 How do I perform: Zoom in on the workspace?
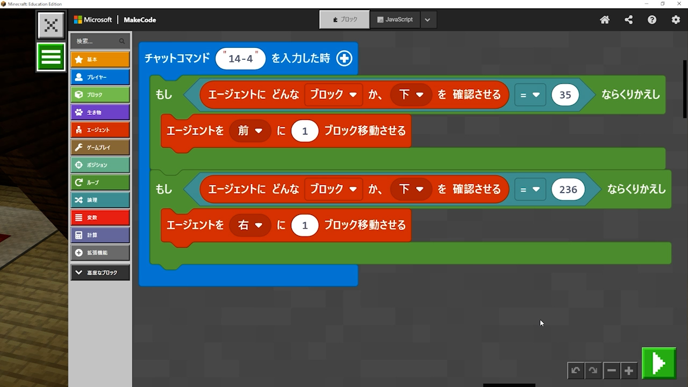pos(629,370)
